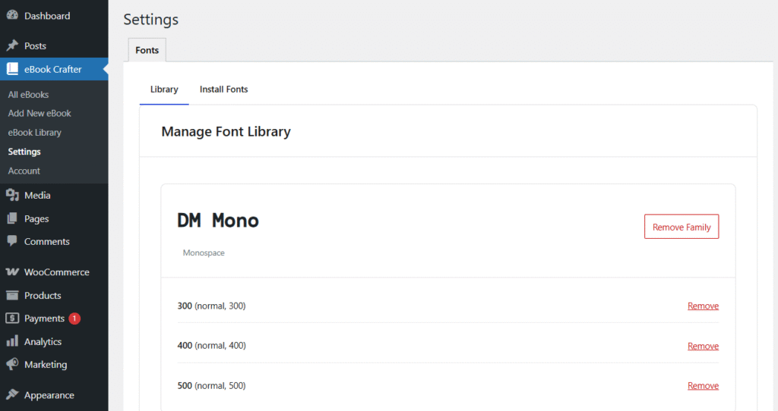Click the 400 (normal, 400) variant text
Screen dimensions: 778x411
tap(211, 346)
